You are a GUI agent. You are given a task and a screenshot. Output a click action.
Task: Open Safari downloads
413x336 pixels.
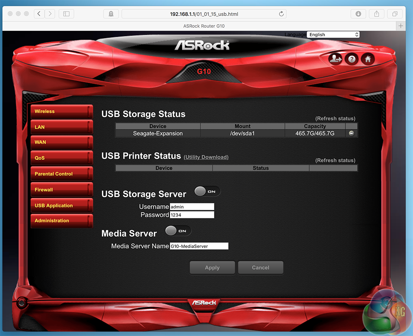[358, 14]
